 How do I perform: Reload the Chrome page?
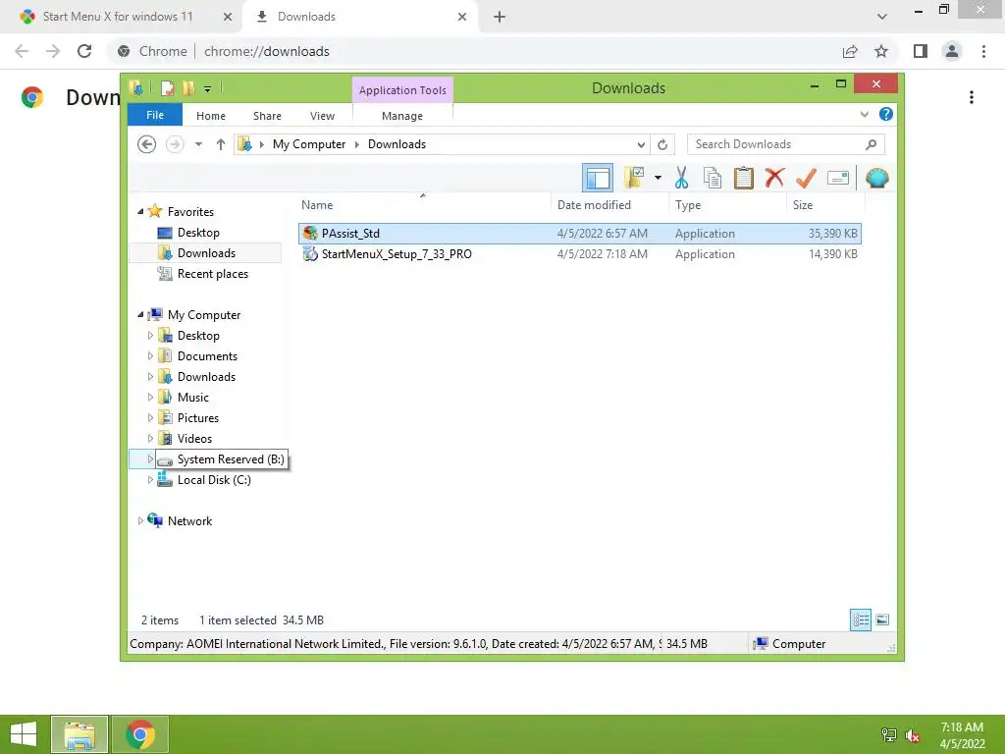click(x=84, y=51)
